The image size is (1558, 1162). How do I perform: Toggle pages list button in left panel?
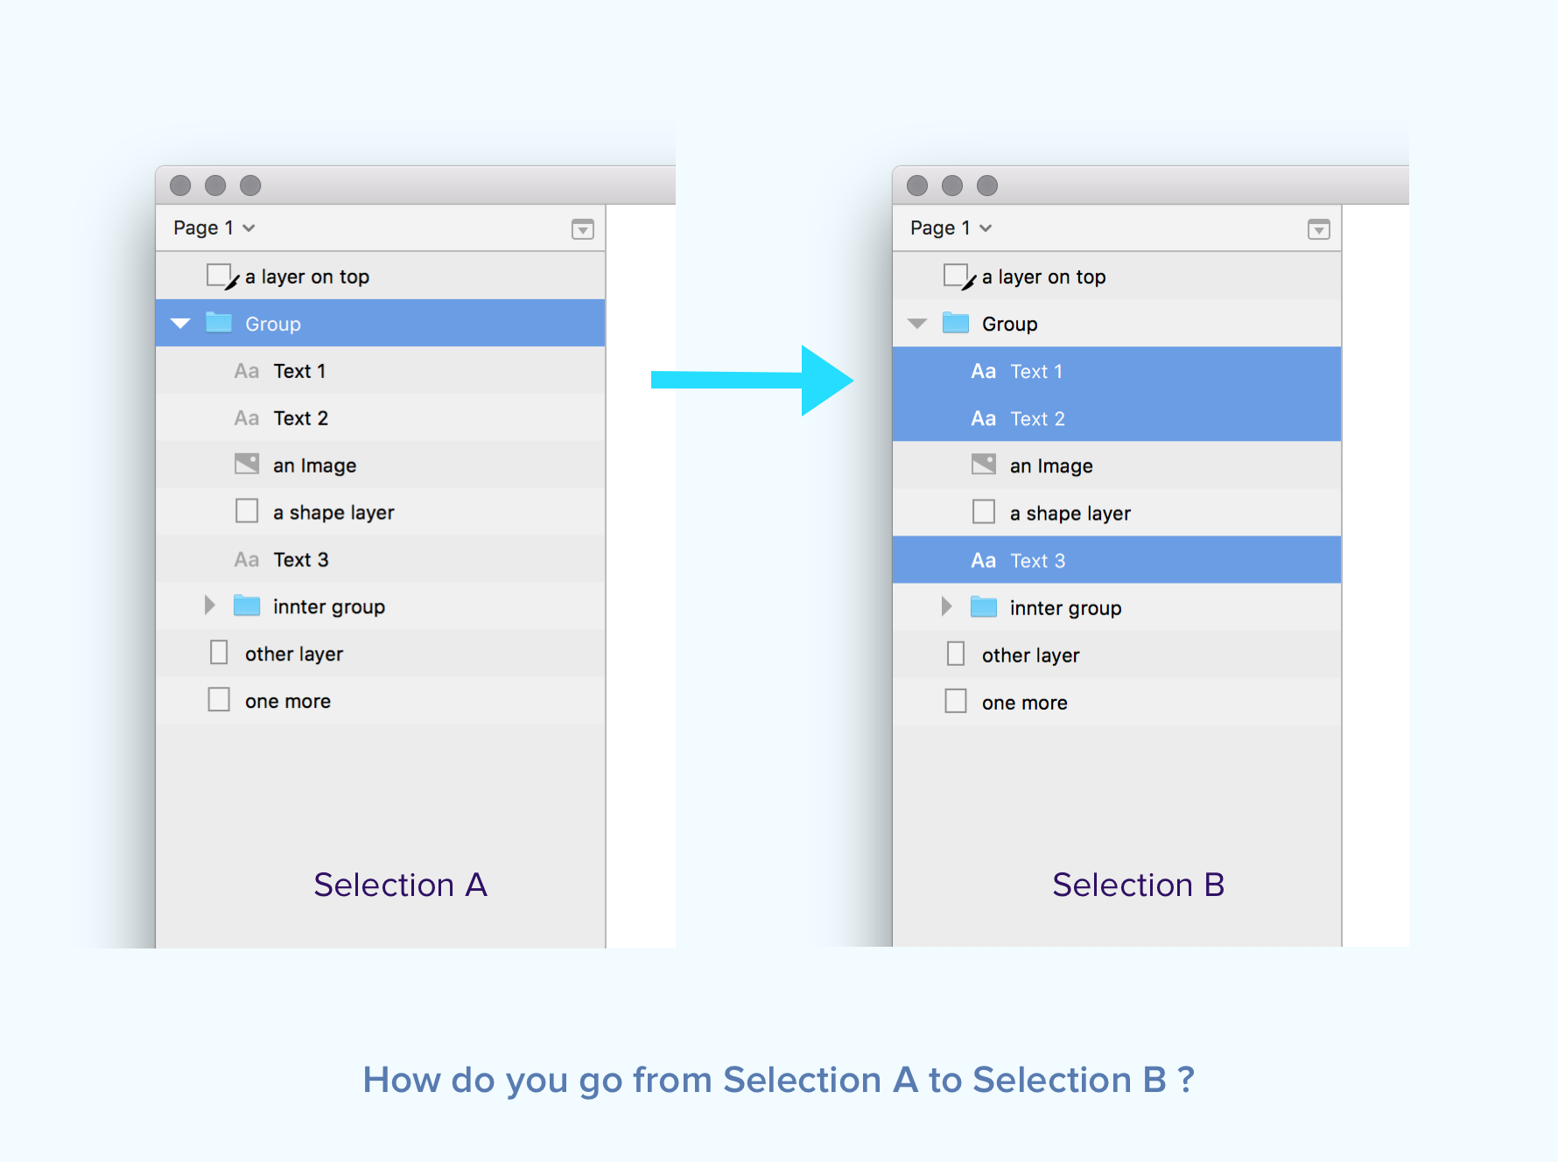[583, 229]
